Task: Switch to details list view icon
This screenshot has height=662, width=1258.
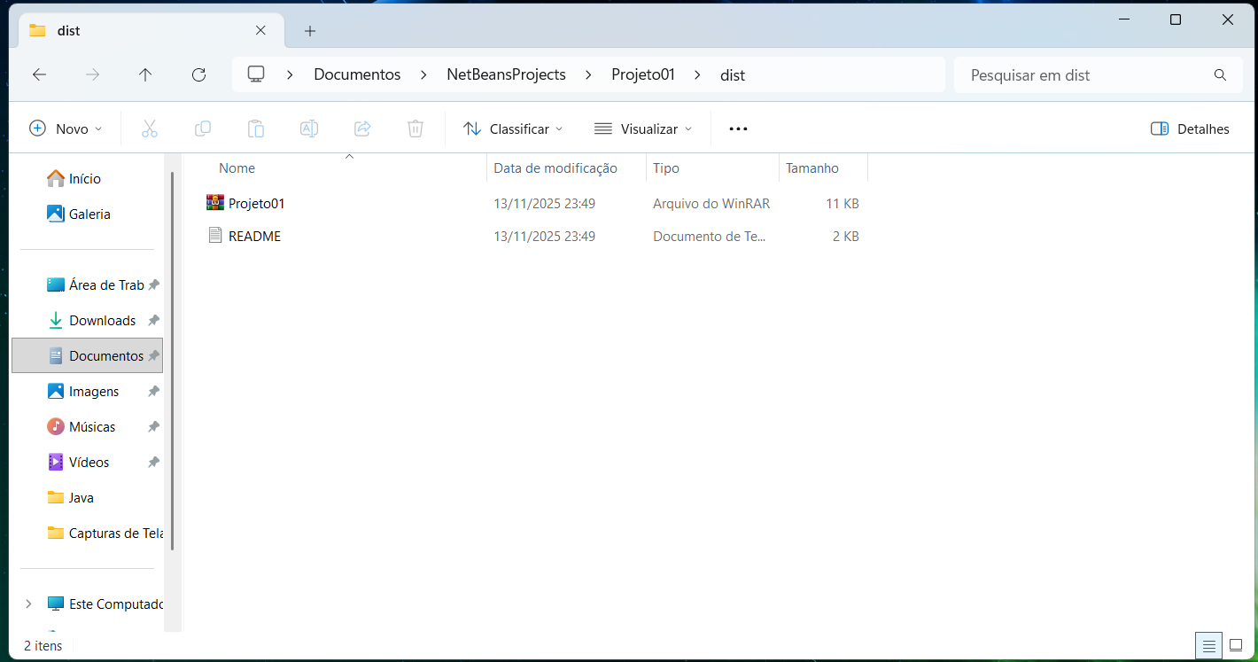Action: click(x=1208, y=645)
